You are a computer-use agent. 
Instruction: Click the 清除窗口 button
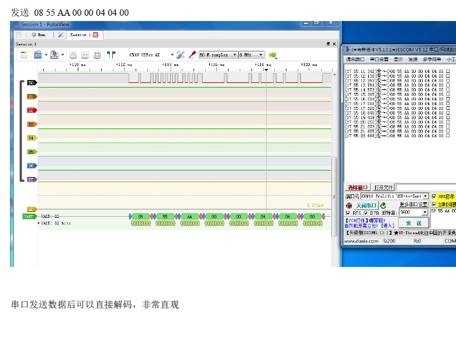[x=358, y=187]
